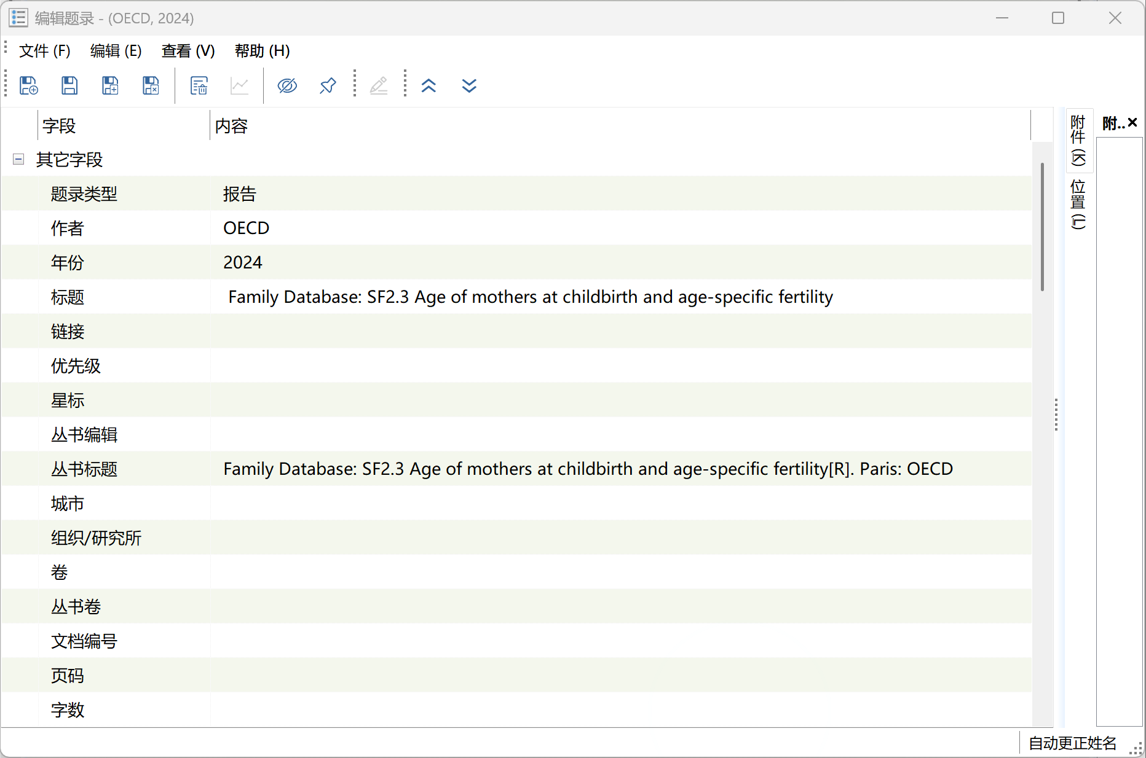
Task: Click the plain Save floppy disk icon
Action: click(69, 85)
